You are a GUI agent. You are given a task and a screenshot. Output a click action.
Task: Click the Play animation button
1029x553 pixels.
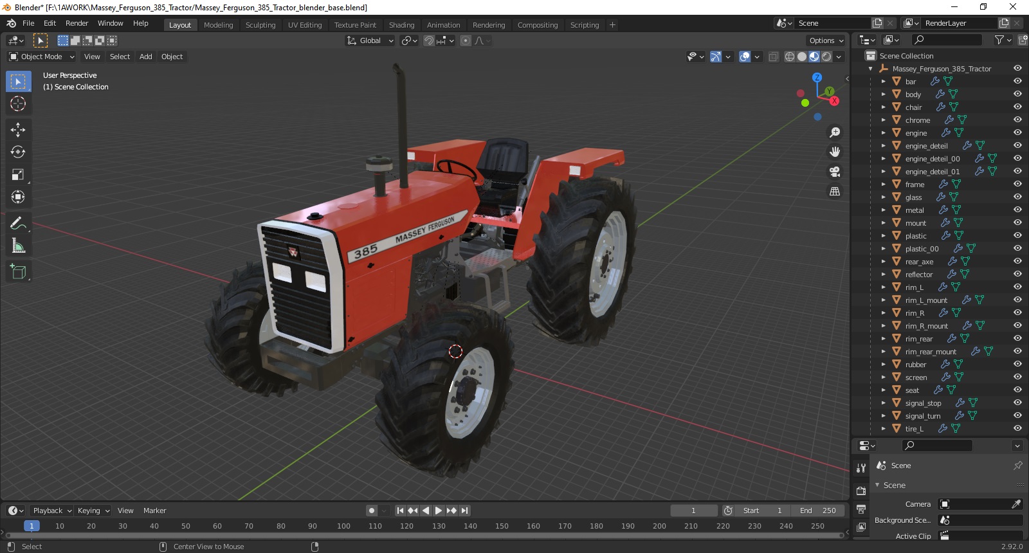(x=439, y=511)
